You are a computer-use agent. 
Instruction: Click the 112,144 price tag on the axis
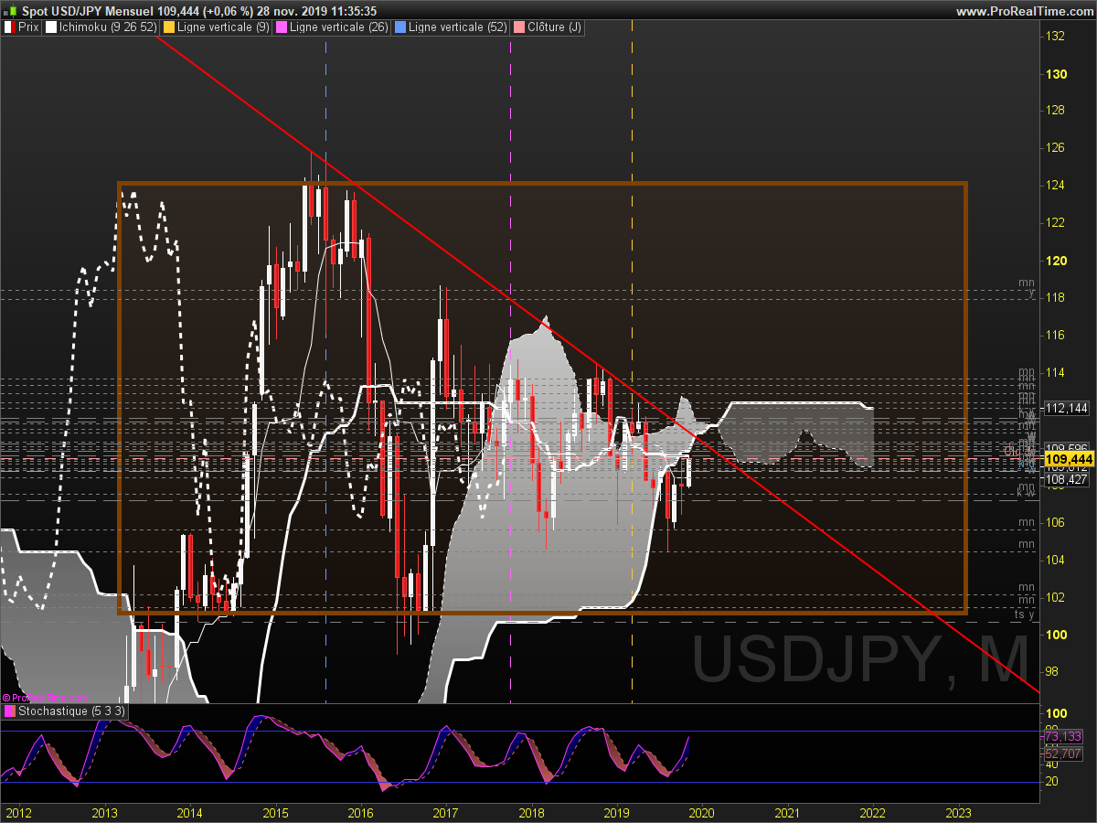click(x=1066, y=408)
